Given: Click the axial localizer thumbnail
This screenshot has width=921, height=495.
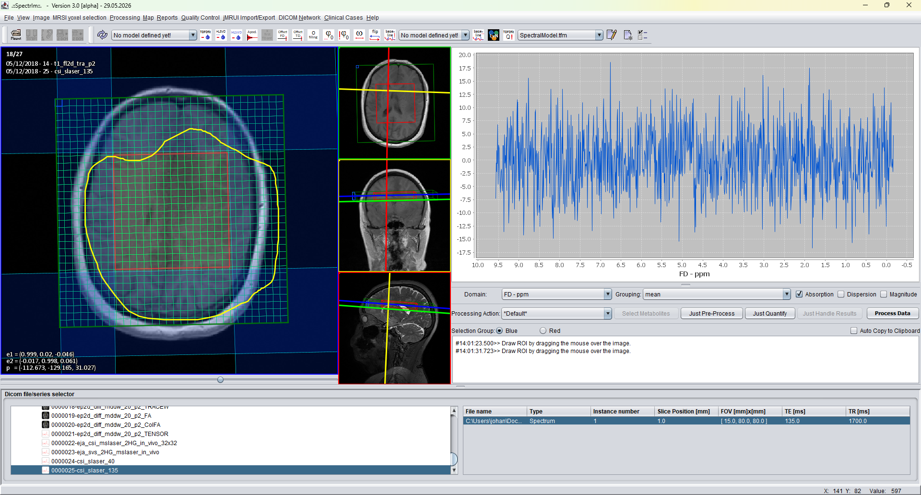Looking at the screenshot, I should coord(394,103).
